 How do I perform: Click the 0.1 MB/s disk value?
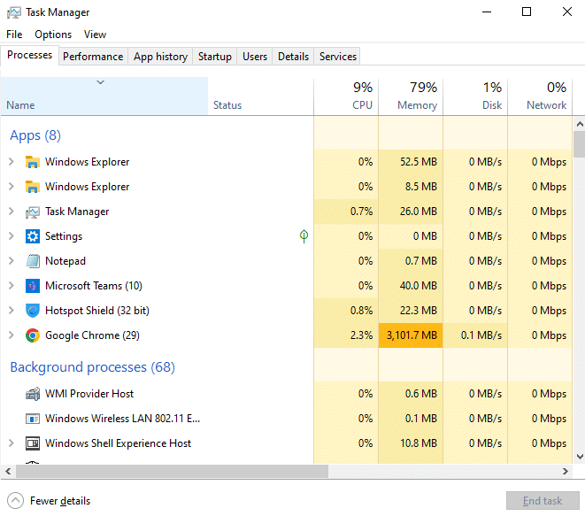481,335
